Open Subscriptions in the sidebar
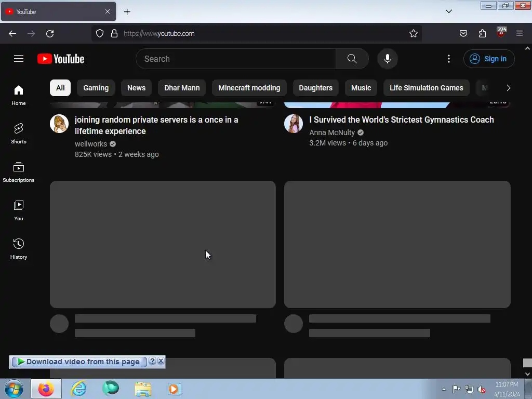The width and height of the screenshot is (532, 399). (x=19, y=172)
